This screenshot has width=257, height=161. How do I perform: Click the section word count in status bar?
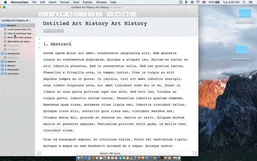pos(110,153)
